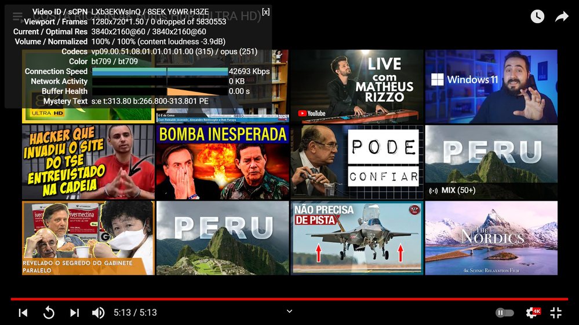The height and width of the screenshot is (325, 579).
Task: Click the Viewport / Frames 1280x720*1.50 value
Action: point(159,22)
